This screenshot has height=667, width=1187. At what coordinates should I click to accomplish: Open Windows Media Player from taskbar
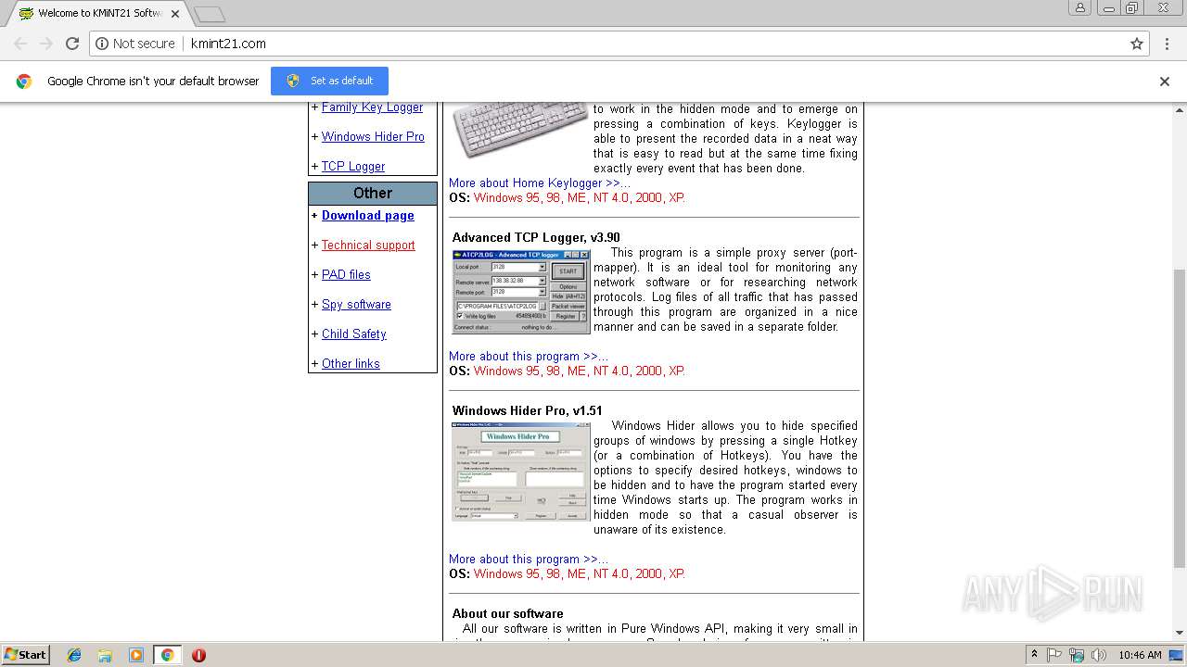136,655
